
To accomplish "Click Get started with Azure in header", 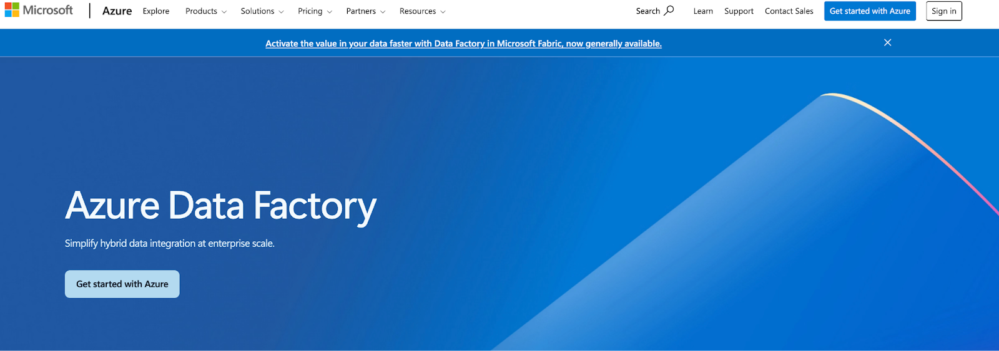I will (x=870, y=11).
